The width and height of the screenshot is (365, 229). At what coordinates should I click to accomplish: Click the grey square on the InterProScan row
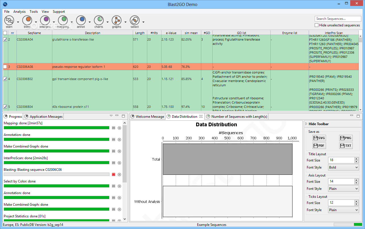tap(113, 163)
